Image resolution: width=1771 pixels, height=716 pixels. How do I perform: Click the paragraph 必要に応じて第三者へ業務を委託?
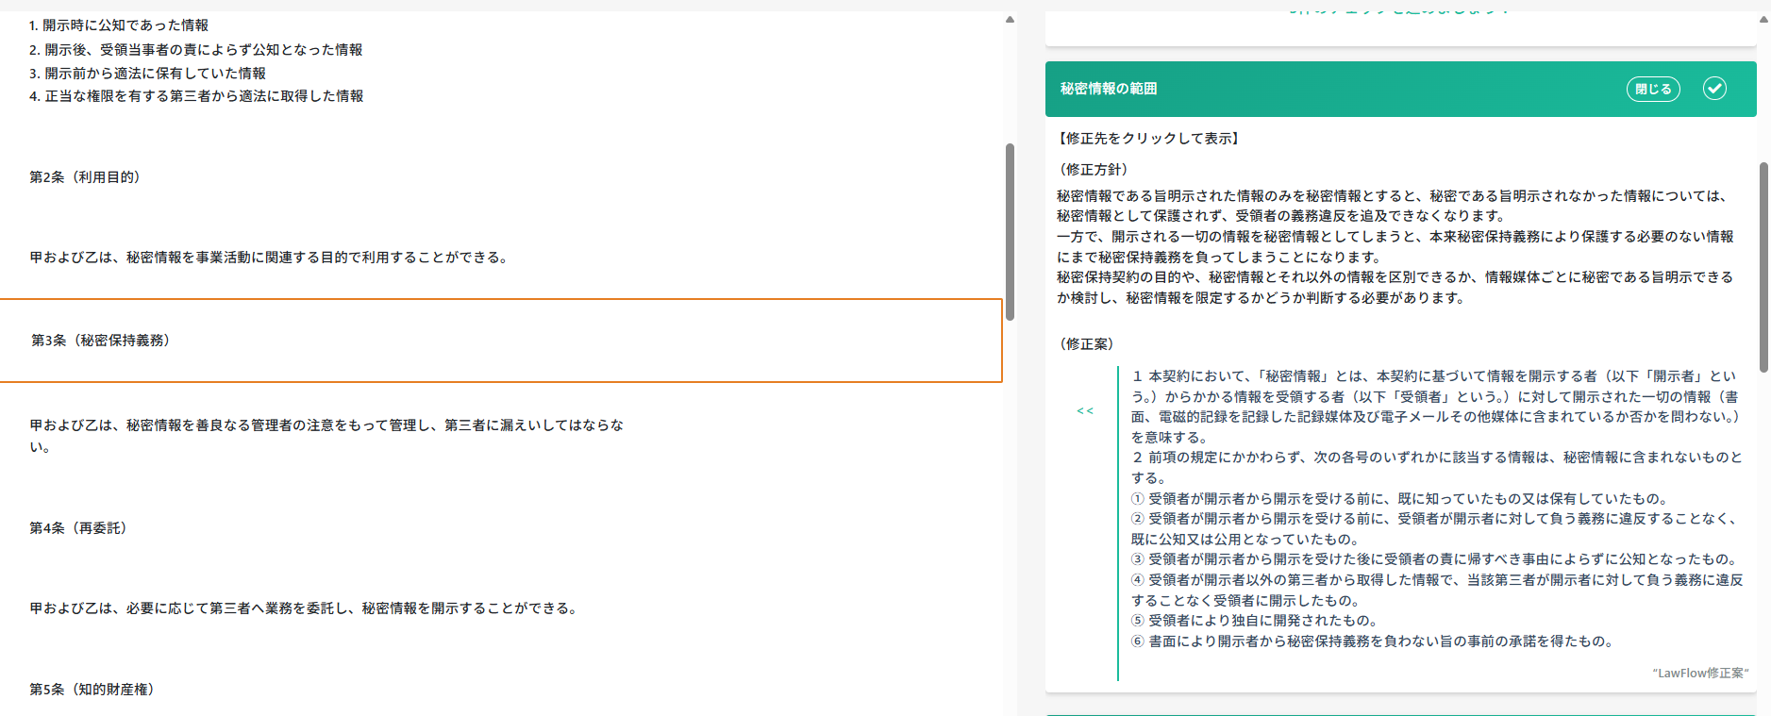pos(304,608)
